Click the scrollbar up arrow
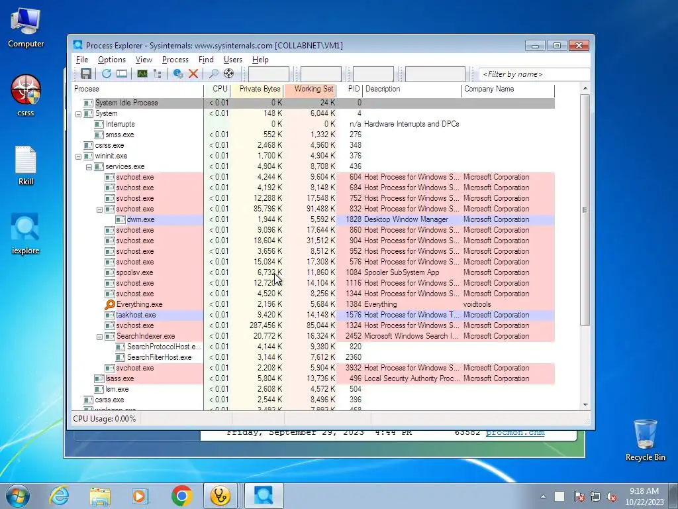Screen dimensions: 678x509 pos(585,89)
